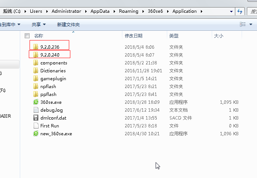Go to 360se6 in breadcrumb path
Screen dimensions: 257x178
155,11
